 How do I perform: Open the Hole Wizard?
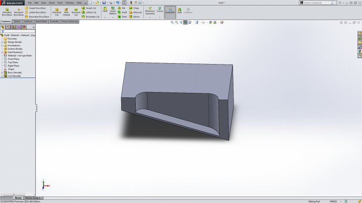66,12
